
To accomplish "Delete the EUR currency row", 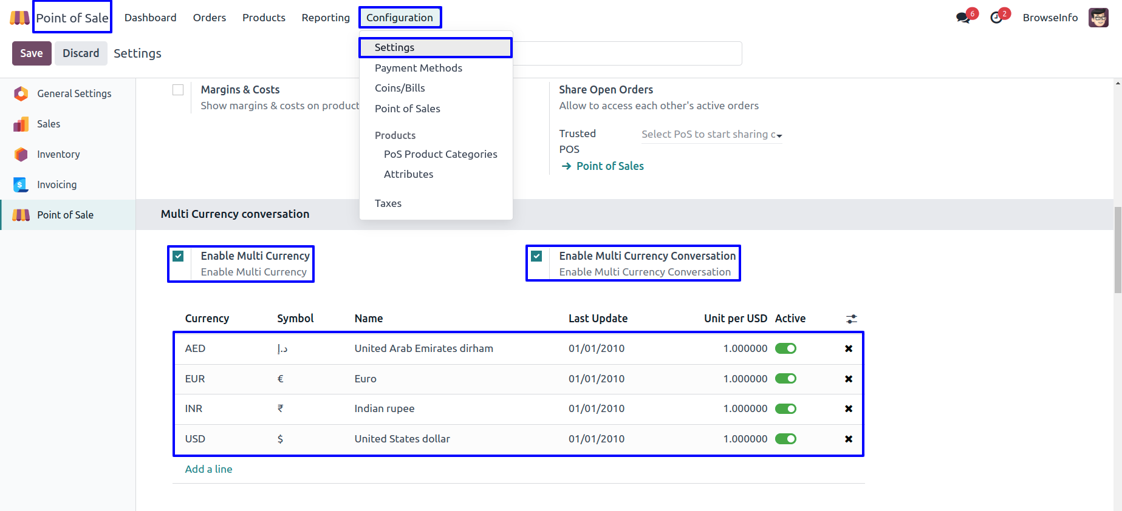I will point(849,379).
